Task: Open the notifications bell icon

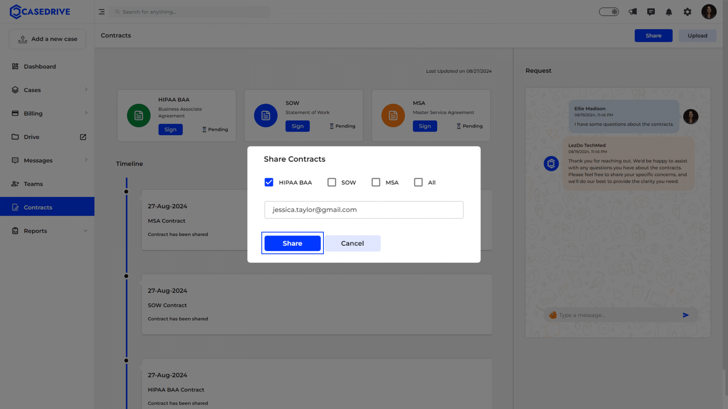Action: [669, 12]
